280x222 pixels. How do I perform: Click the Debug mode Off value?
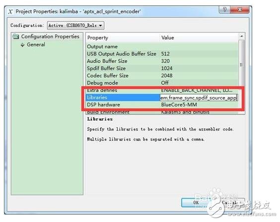pos(165,83)
